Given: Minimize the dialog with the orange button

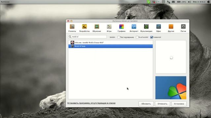Looking at the screenshot, I should [x=72, y=21].
